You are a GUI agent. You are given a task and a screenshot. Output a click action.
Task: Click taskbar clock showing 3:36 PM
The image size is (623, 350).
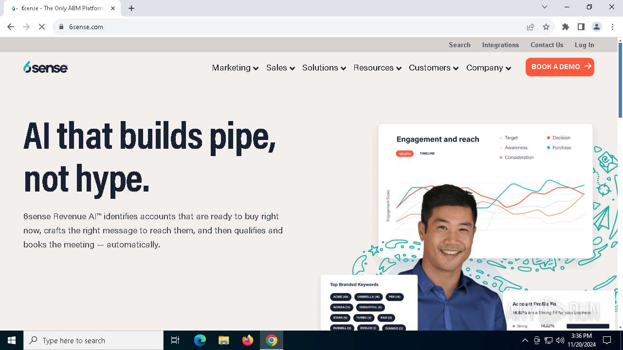click(582, 340)
